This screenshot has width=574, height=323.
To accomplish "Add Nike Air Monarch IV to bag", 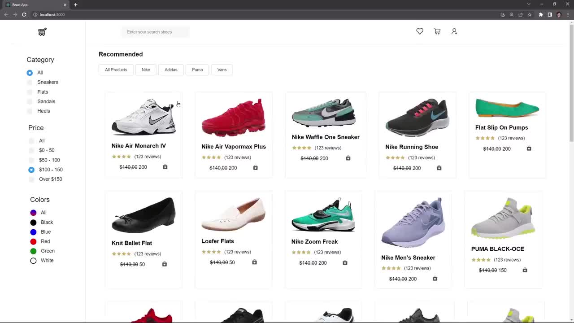I will pos(165,167).
